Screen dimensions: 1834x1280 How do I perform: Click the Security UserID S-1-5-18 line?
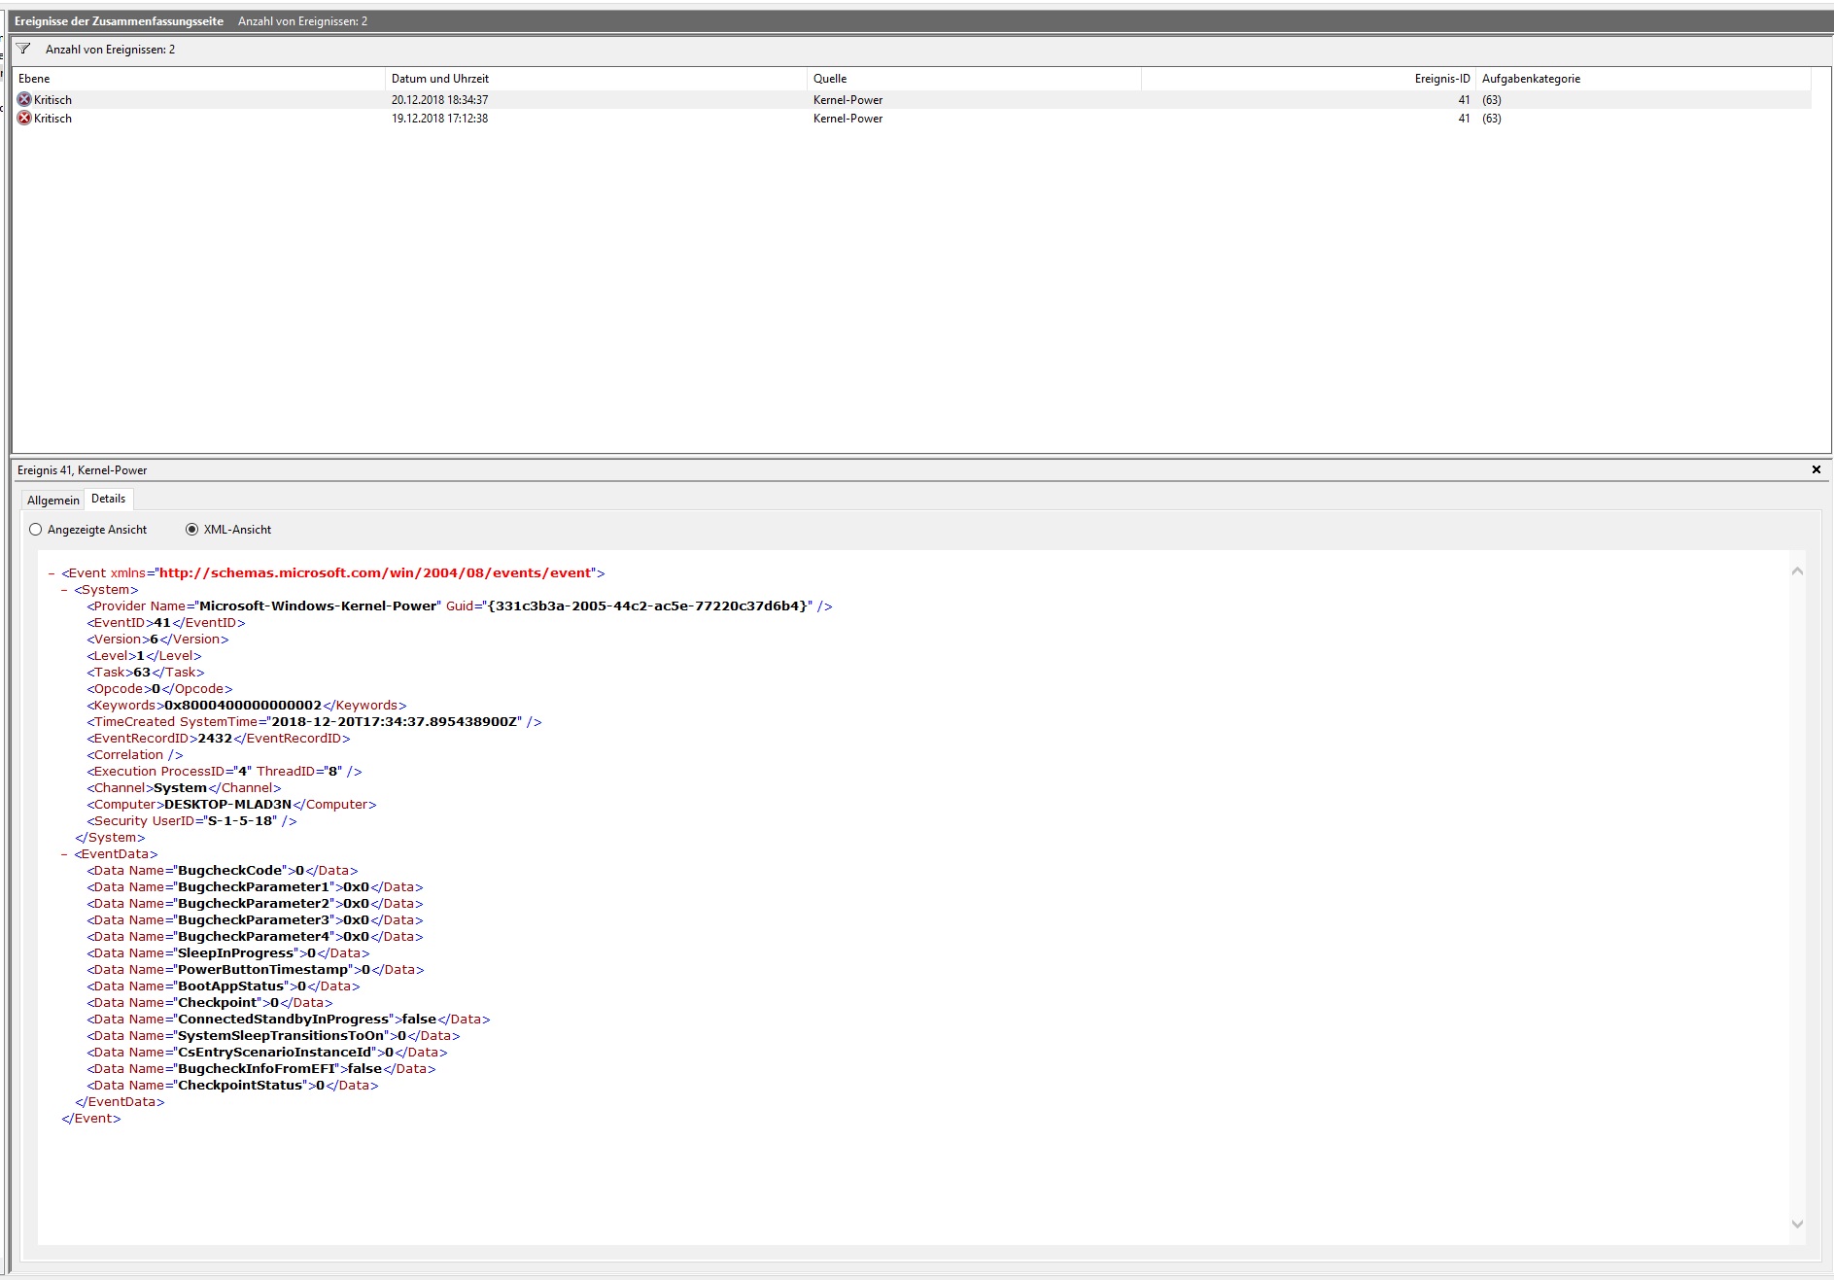coord(191,821)
